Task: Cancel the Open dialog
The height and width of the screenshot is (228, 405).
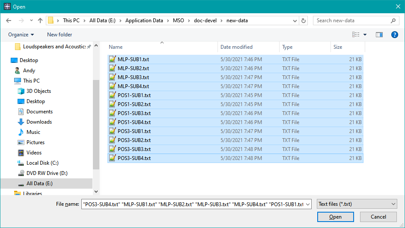Action: [x=378, y=217]
